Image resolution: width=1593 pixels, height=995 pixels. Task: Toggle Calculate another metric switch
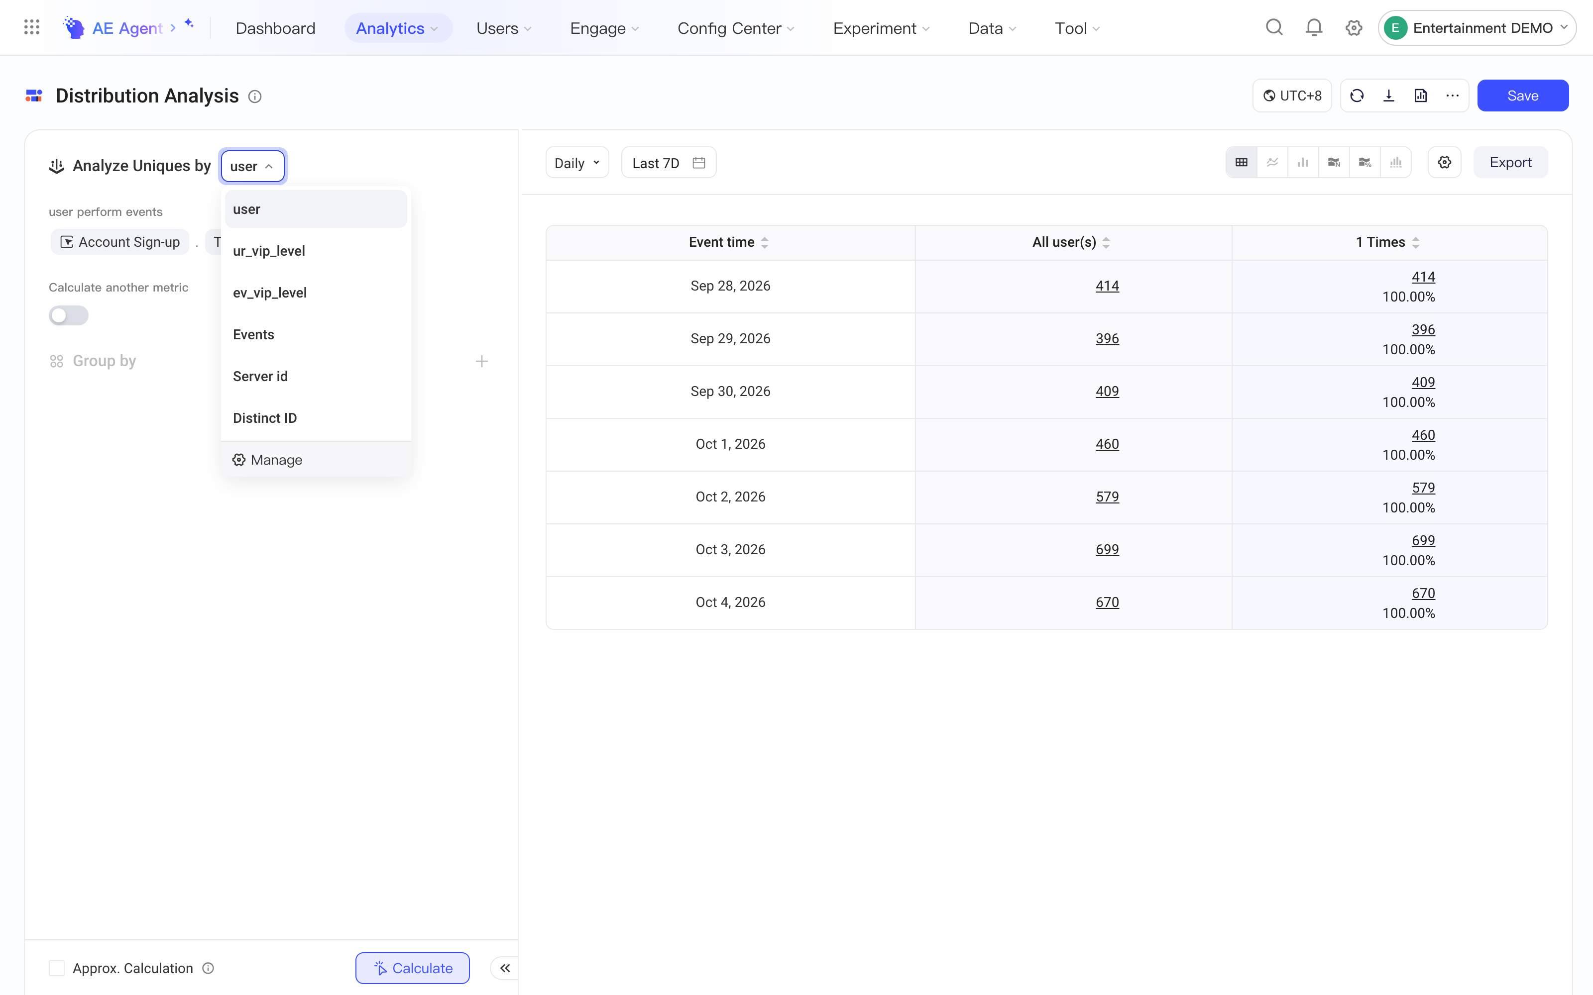(x=69, y=316)
